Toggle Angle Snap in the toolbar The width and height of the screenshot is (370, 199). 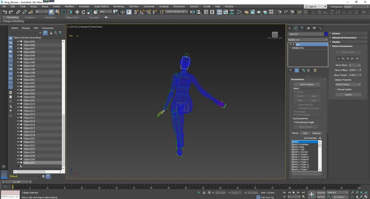pyautogui.click(x=142, y=12)
